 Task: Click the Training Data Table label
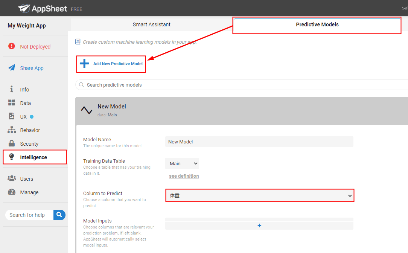click(104, 161)
